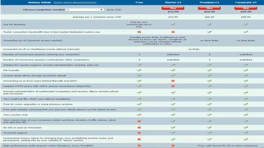Click 'Very small exe file' feature label
The width and height of the screenshot is (264, 148).
37,99
